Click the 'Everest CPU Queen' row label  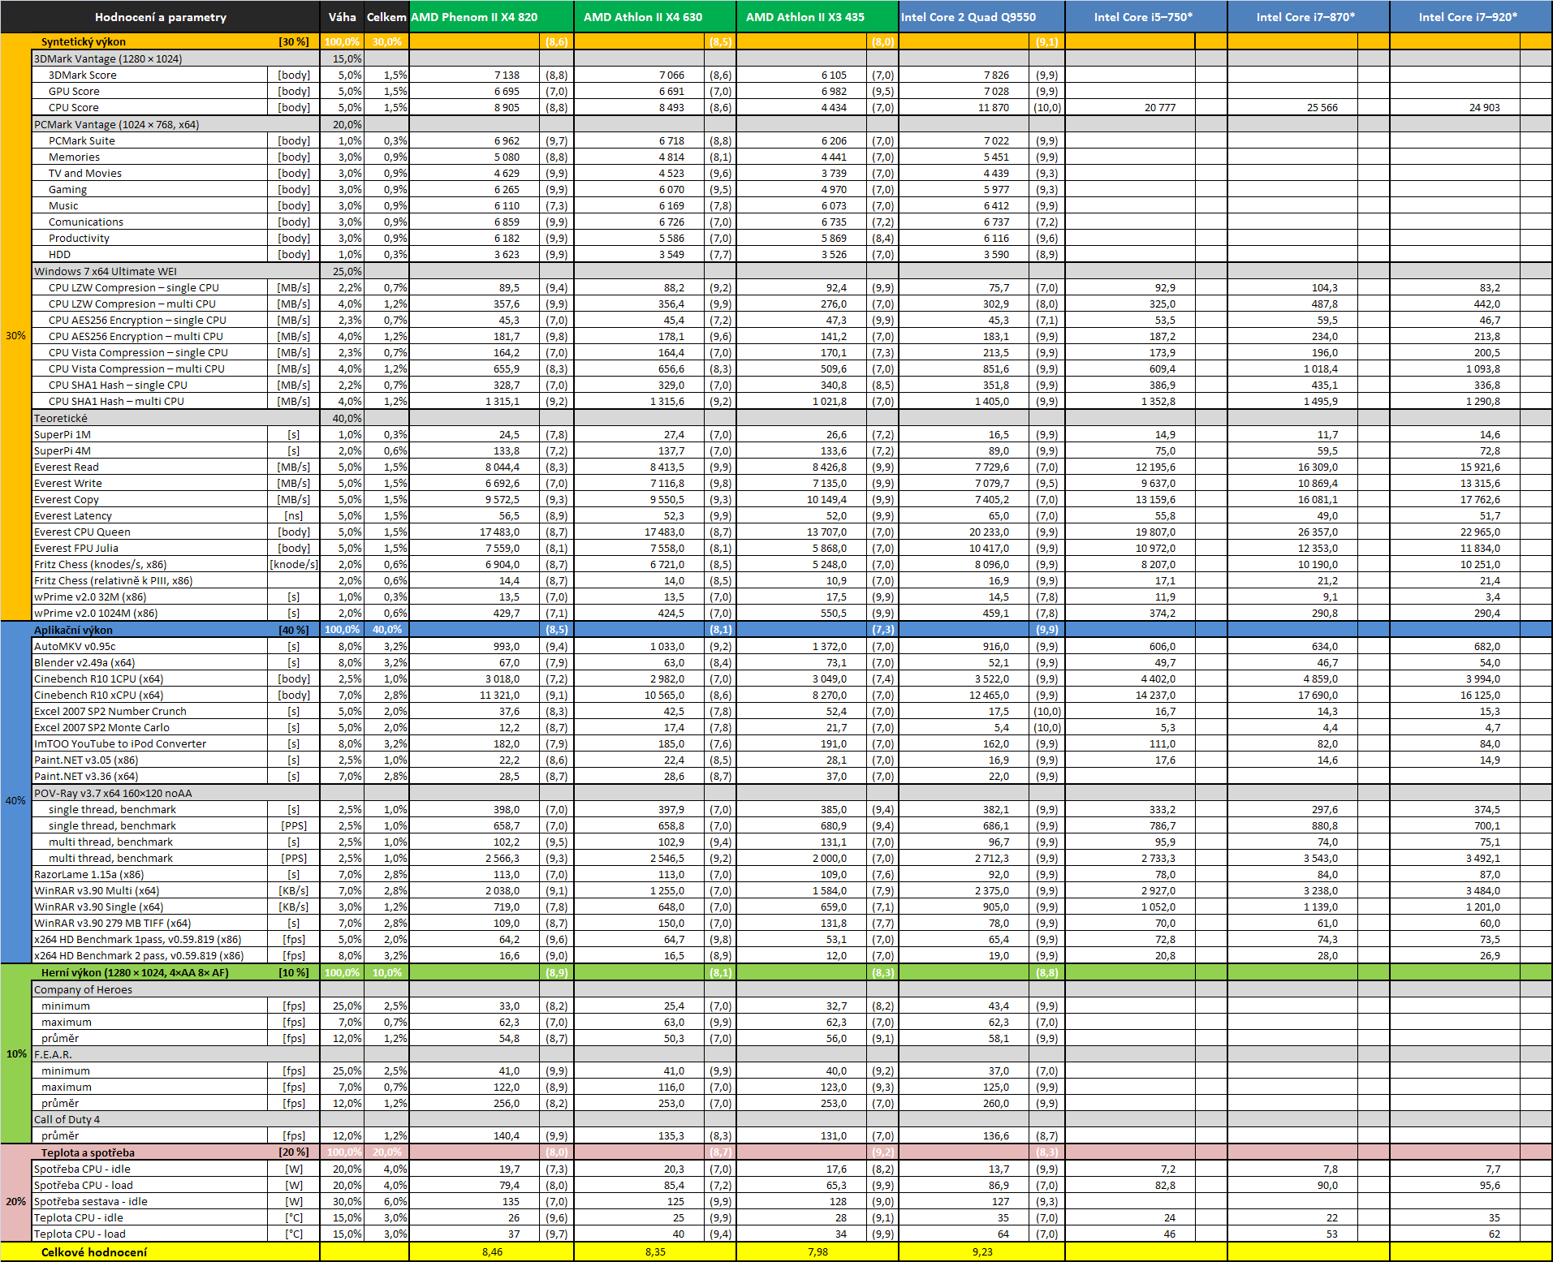(x=82, y=532)
